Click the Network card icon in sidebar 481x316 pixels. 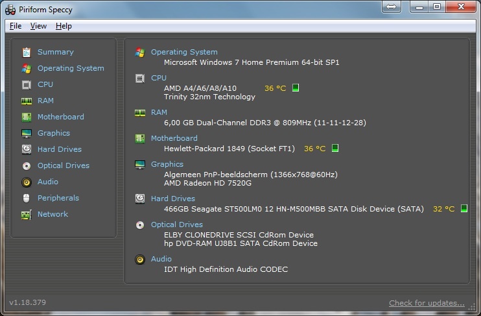27,215
